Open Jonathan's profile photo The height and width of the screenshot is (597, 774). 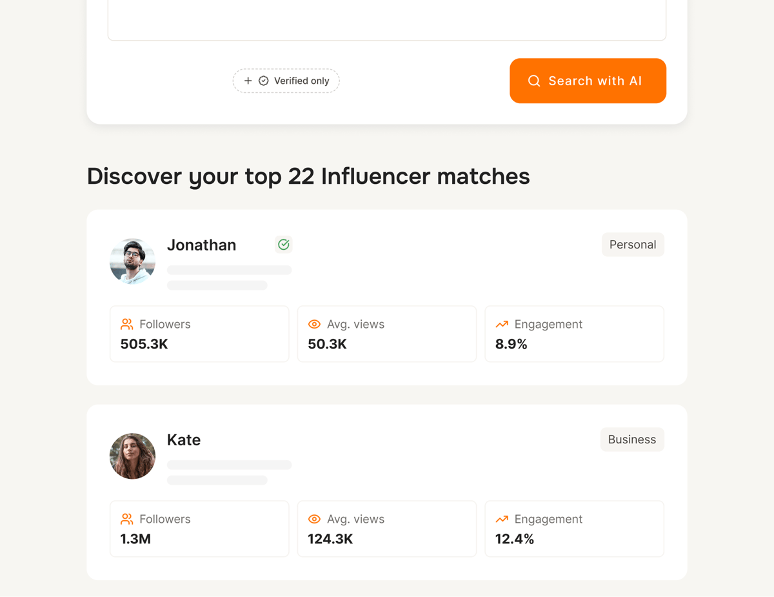tap(132, 261)
